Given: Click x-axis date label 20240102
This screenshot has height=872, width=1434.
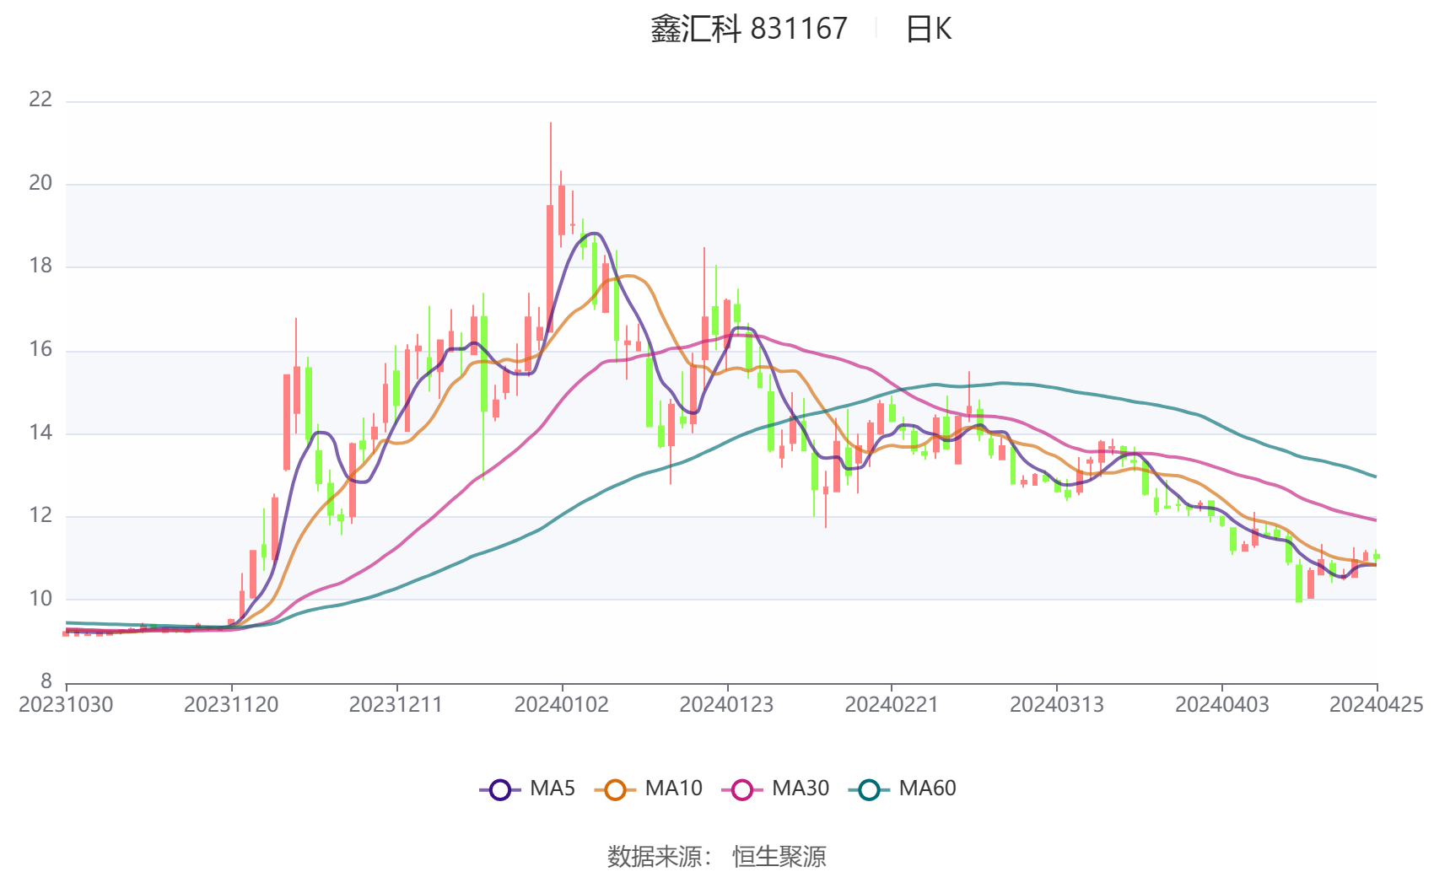Looking at the screenshot, I should [562, 705].
